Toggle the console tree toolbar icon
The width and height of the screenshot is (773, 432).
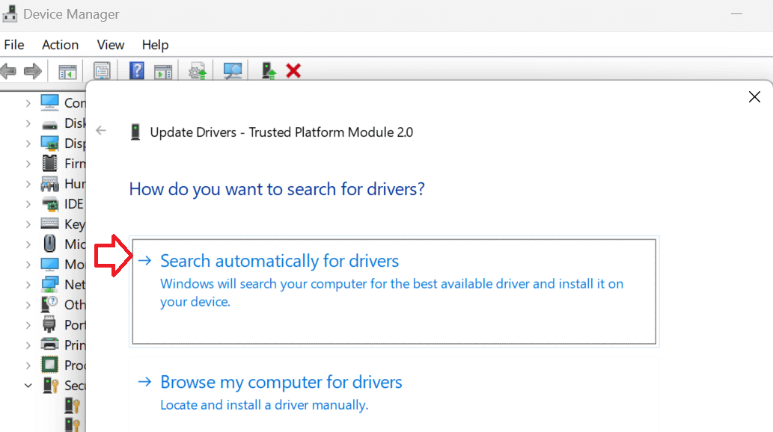[67, 72]
